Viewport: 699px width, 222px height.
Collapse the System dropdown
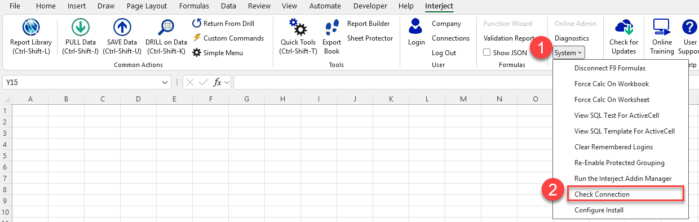pos(569,53)
